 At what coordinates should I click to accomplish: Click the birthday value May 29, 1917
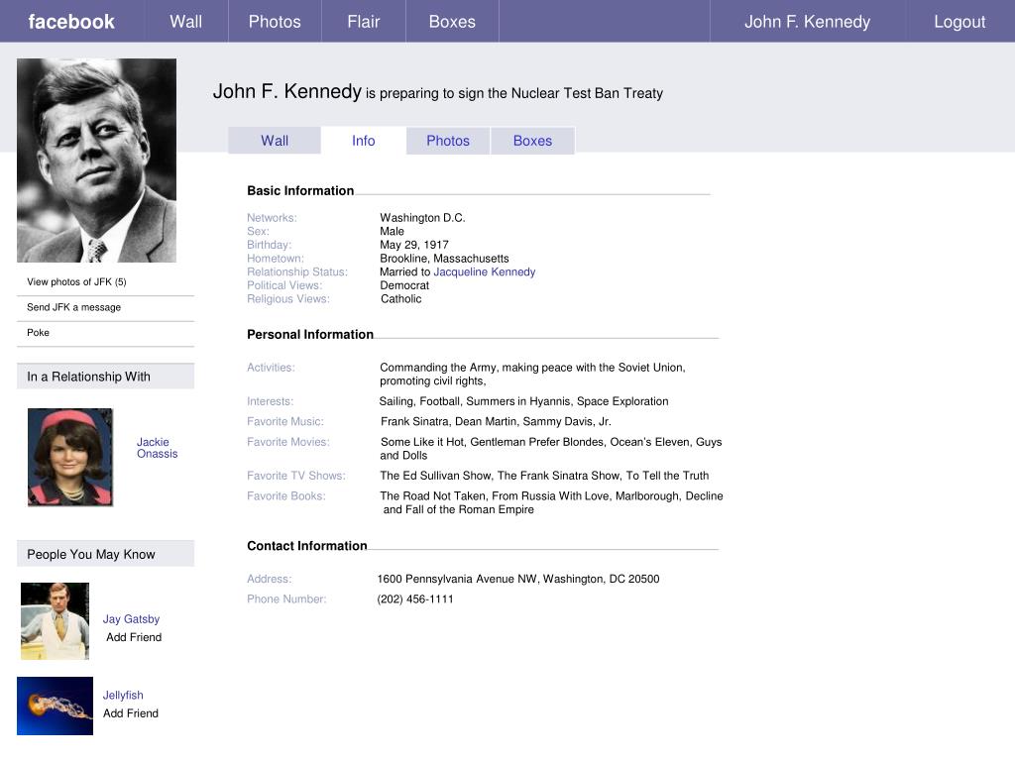point(414,245)
